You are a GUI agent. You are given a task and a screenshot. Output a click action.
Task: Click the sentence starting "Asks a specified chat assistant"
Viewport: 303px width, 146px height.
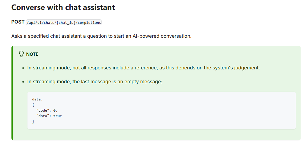pos(101,36)
